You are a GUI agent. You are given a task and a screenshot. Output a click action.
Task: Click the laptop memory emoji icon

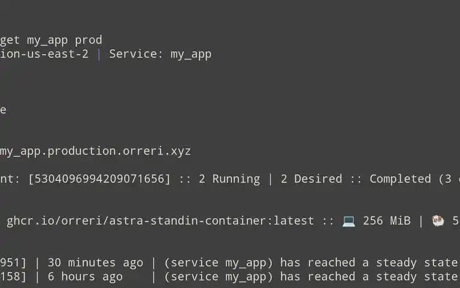[349, 221]
